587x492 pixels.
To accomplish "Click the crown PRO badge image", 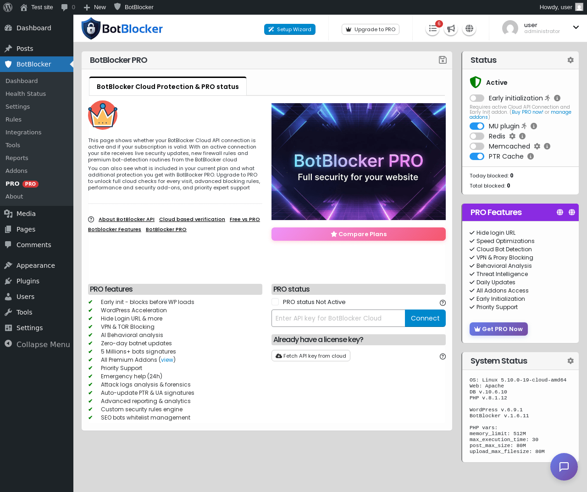I will [x=103, y=115].
